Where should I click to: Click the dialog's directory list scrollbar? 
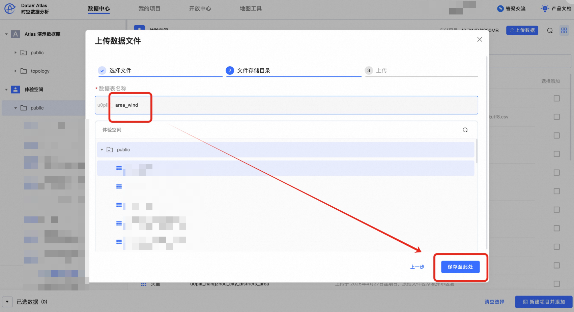(x=477, y=151)
